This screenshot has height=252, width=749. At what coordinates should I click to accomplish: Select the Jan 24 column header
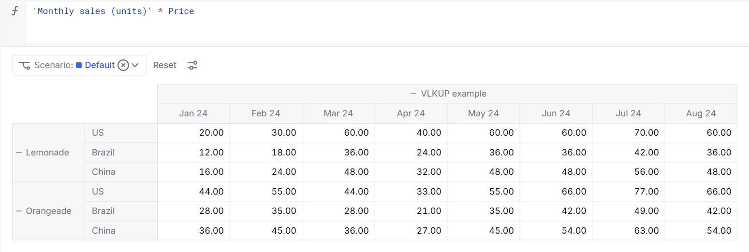tap(193, 113)
